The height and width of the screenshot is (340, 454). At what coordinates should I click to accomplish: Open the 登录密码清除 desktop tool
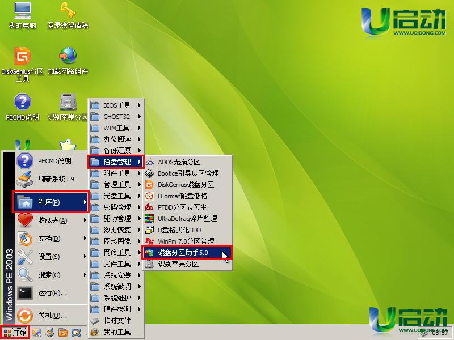68,14
